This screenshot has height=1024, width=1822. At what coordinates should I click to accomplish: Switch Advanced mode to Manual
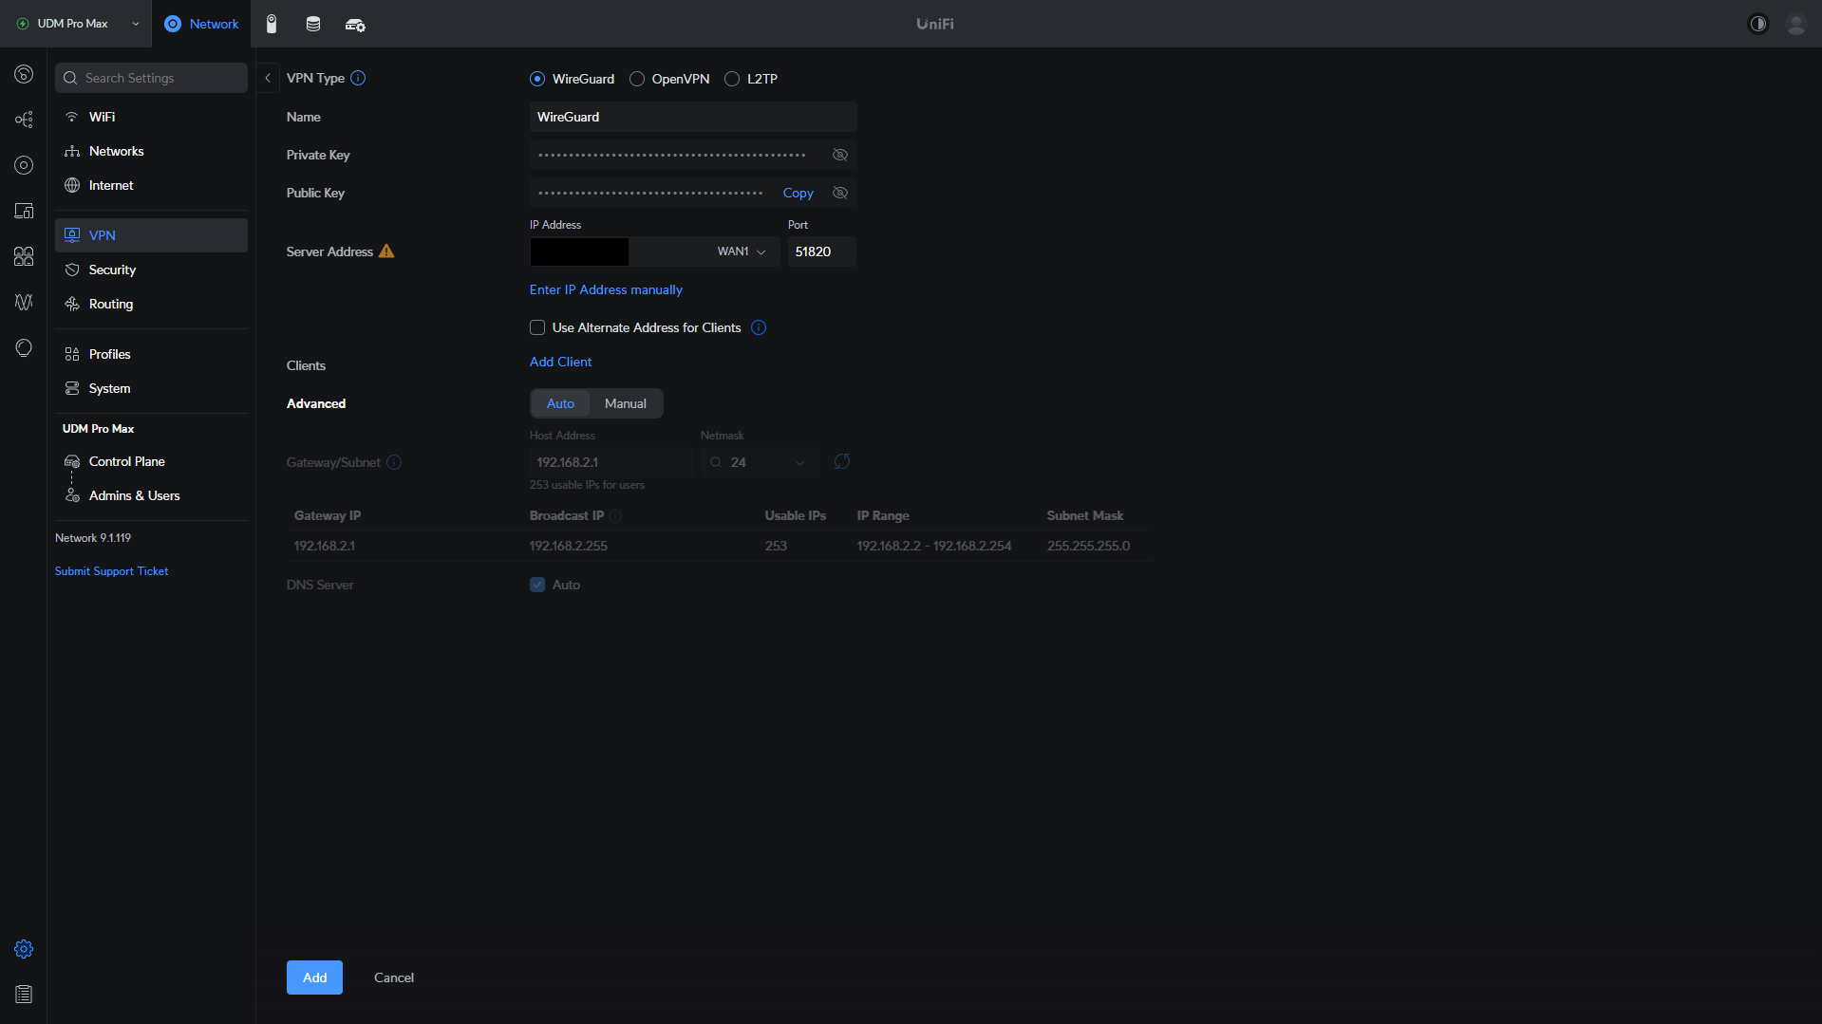(x=626, y=403)
